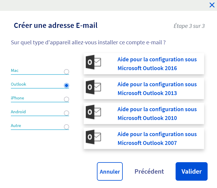This screenshot has height=188, width=217.
Task: Open Microsoft Outlook 2016 configuration help link
Action: [157, 64]
